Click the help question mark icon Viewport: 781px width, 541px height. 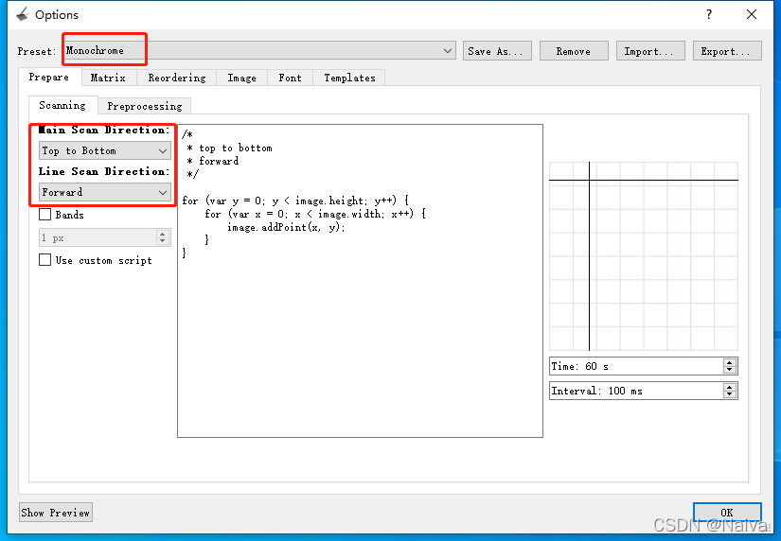[x=709, y=14]
